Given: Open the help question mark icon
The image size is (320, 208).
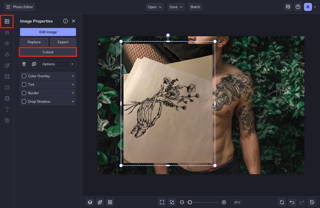Looking at the screenshot, I should [298, 7].
